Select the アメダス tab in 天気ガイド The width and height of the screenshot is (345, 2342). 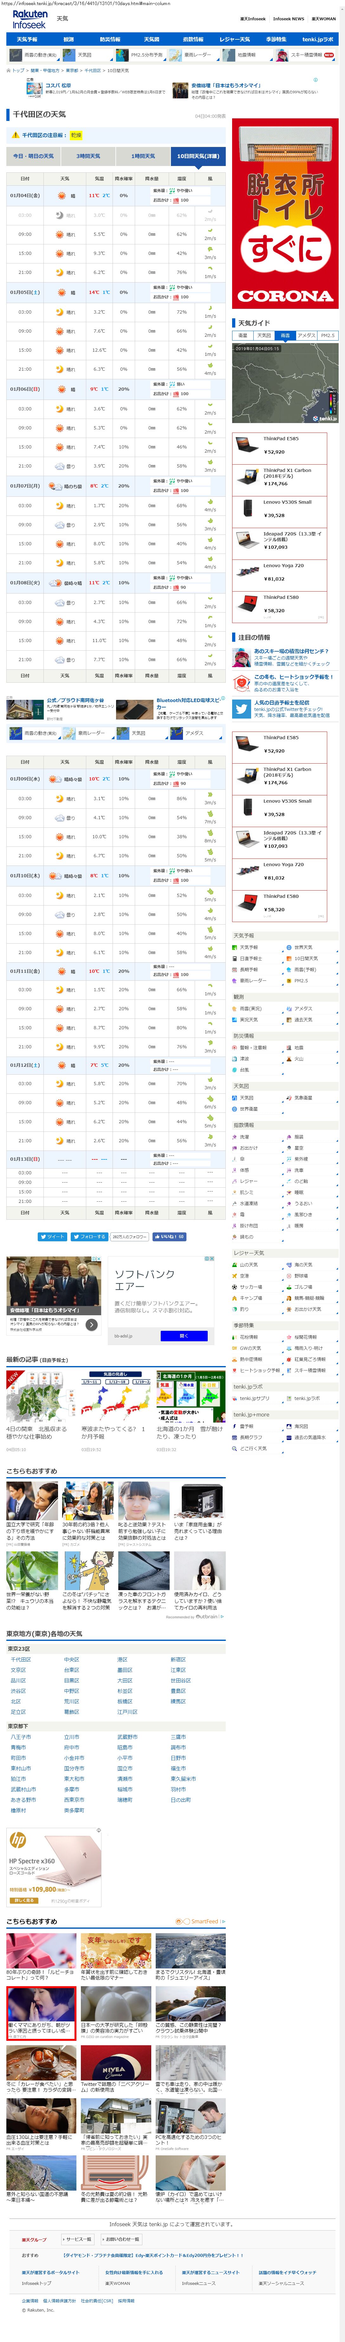pyautogui.click(x=306, y=335)
